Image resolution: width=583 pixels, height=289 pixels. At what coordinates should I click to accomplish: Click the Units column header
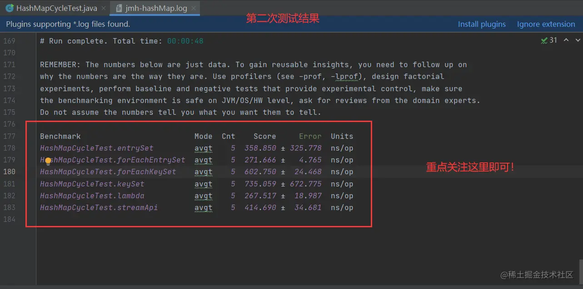coord(342,136)
